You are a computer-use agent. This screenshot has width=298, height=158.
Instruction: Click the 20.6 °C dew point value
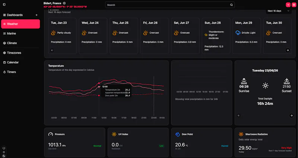[181, 145]
